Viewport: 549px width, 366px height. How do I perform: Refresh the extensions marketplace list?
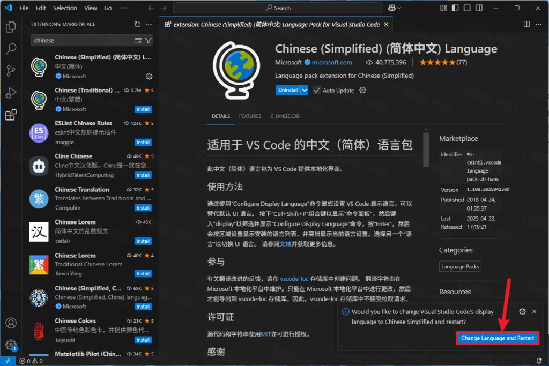point(137,24)
